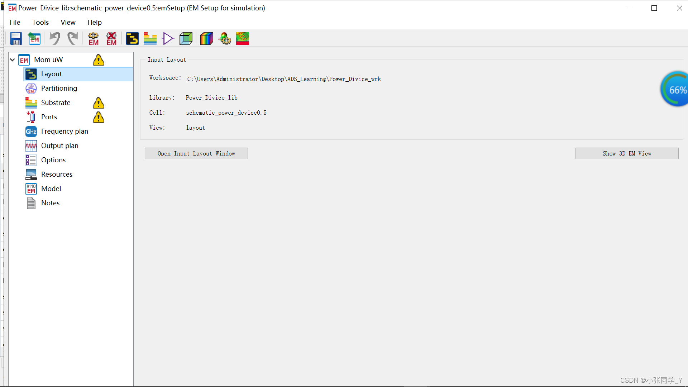Open the View menu

coord(68,22)
